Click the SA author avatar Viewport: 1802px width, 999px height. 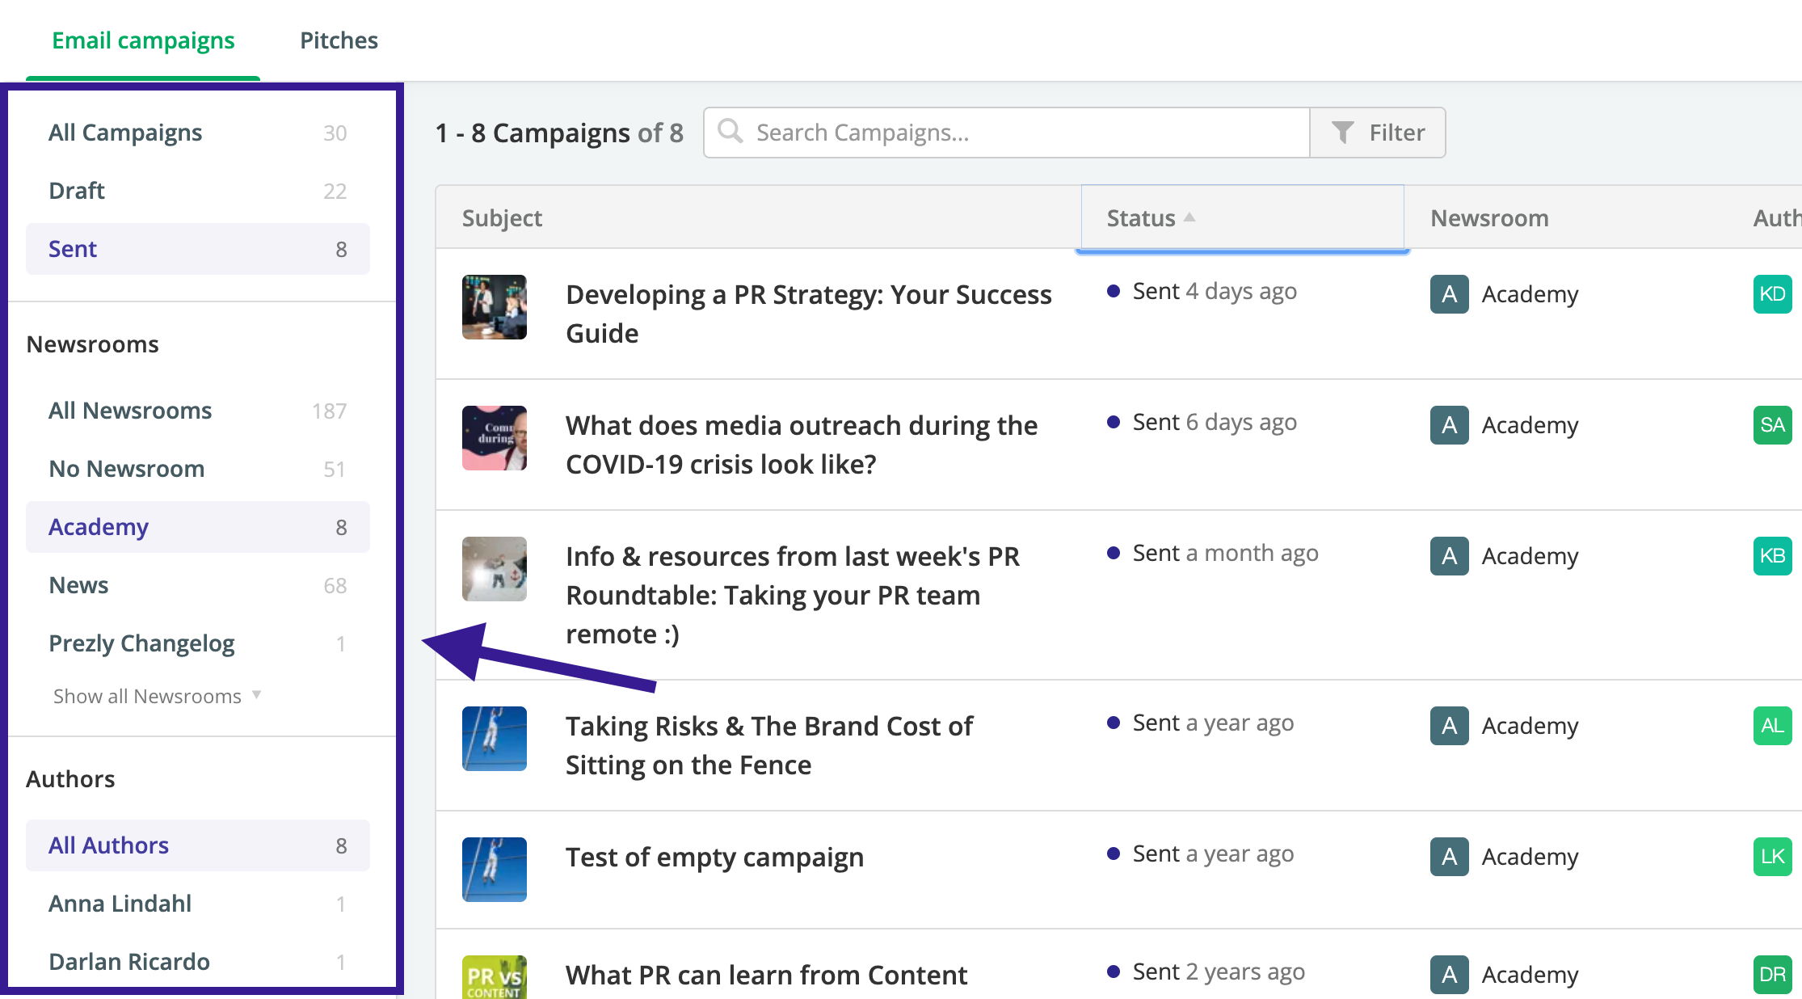pos(1773,425)
